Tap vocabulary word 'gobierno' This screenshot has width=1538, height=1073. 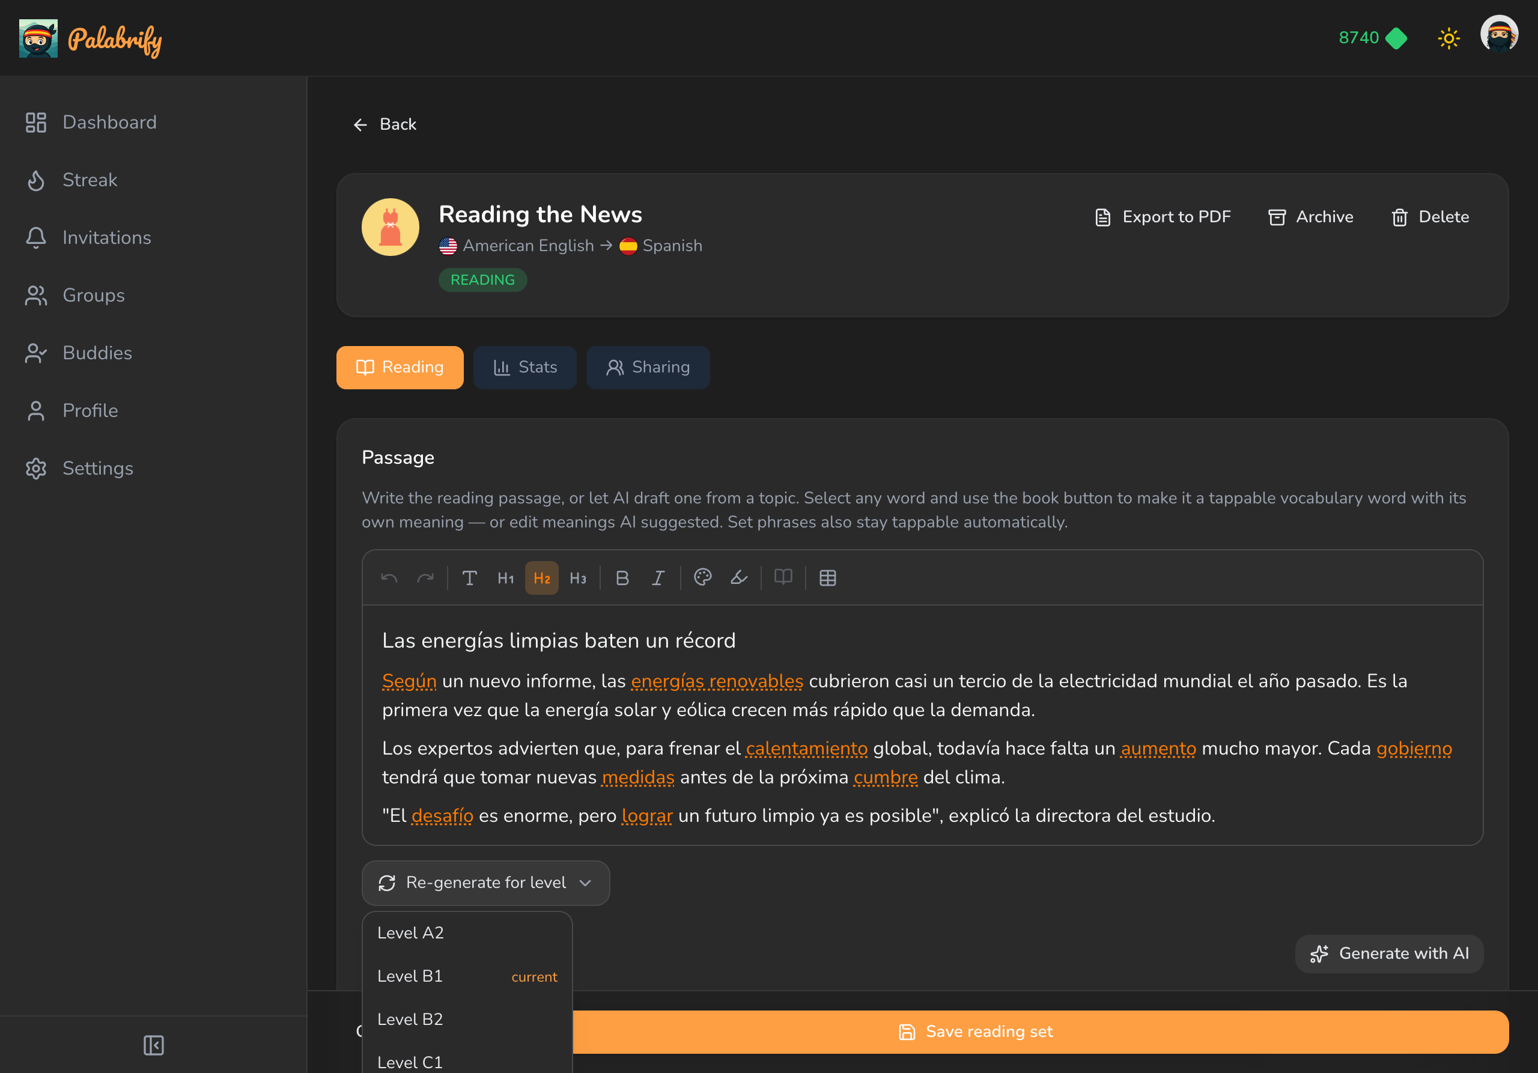pos(1414,749)
